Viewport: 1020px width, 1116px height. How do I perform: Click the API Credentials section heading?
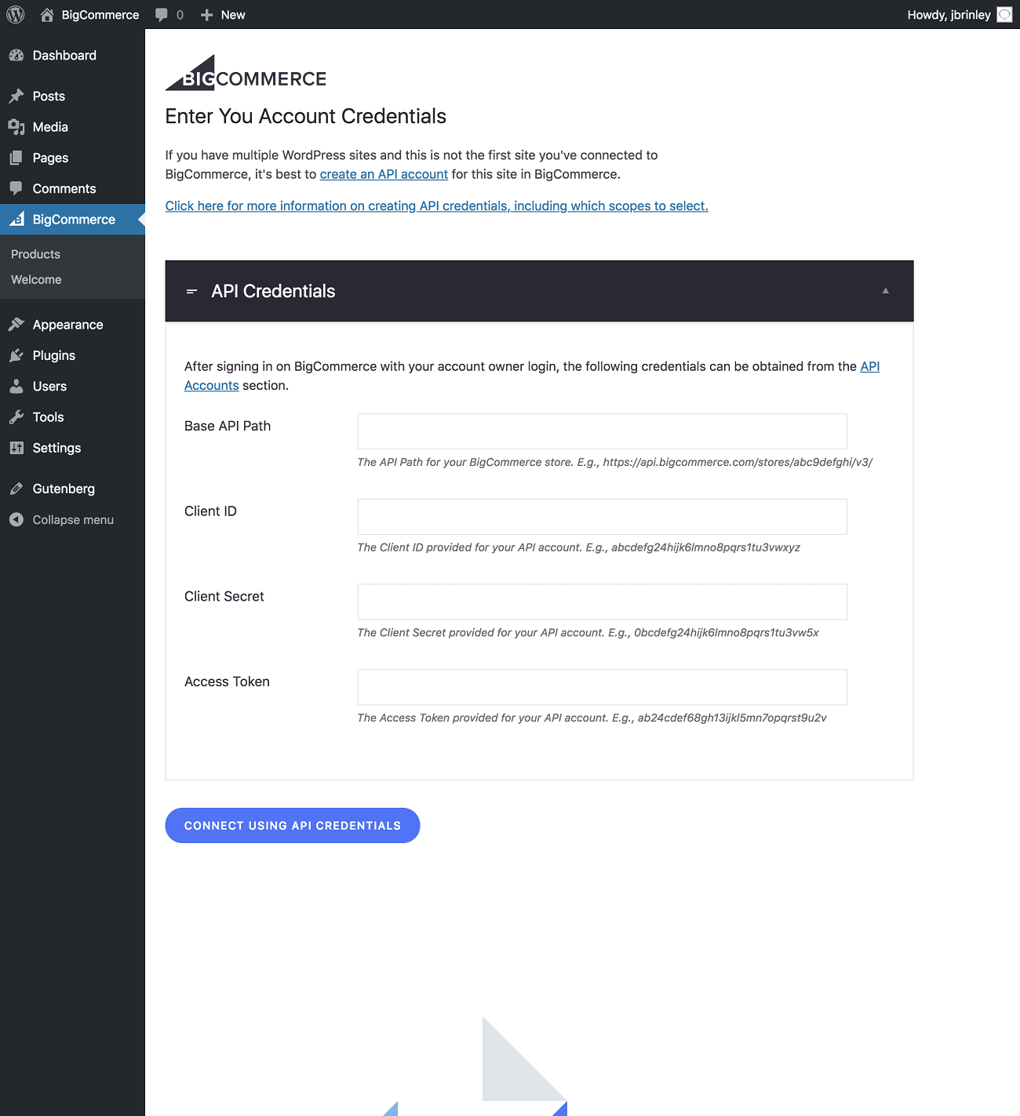273,291
